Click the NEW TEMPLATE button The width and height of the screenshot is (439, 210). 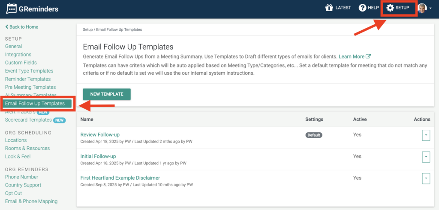[x=107, y=94]
